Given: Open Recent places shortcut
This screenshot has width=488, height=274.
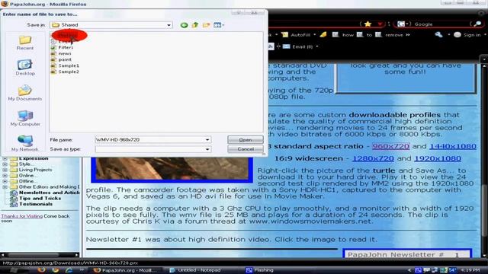Looking at the screenshot, I should pyautogui.click(x=25, y=43).
